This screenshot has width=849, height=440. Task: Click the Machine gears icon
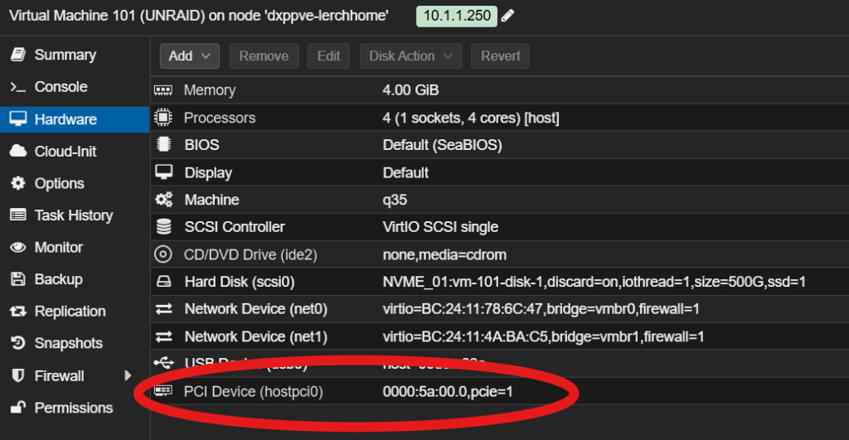(163, 200)
